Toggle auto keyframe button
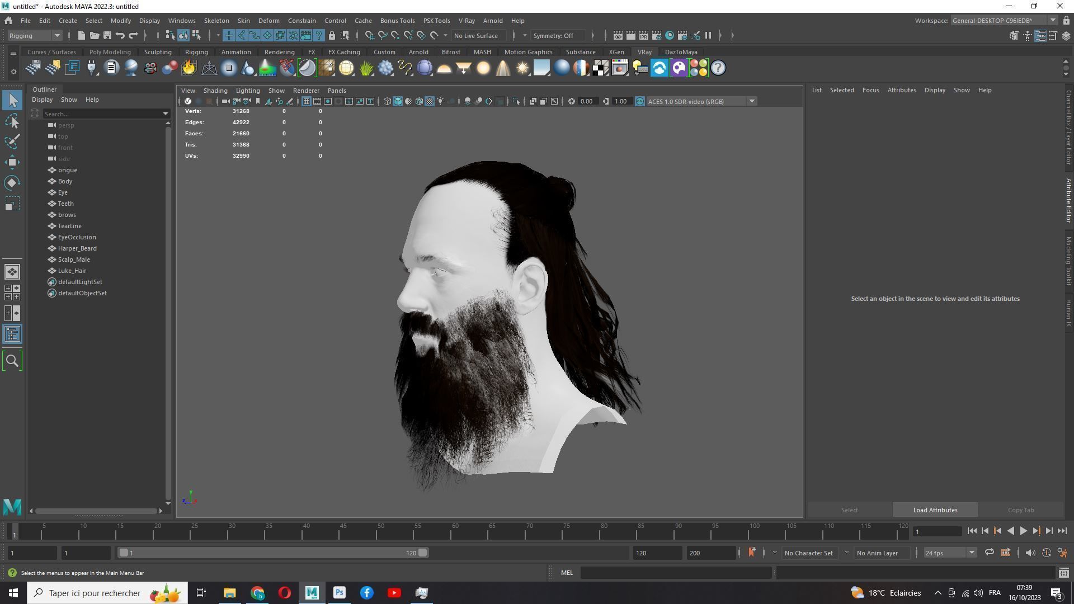 pos(1046,553)
